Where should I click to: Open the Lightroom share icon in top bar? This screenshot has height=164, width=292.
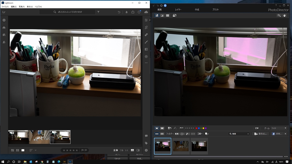click(133, 12)
